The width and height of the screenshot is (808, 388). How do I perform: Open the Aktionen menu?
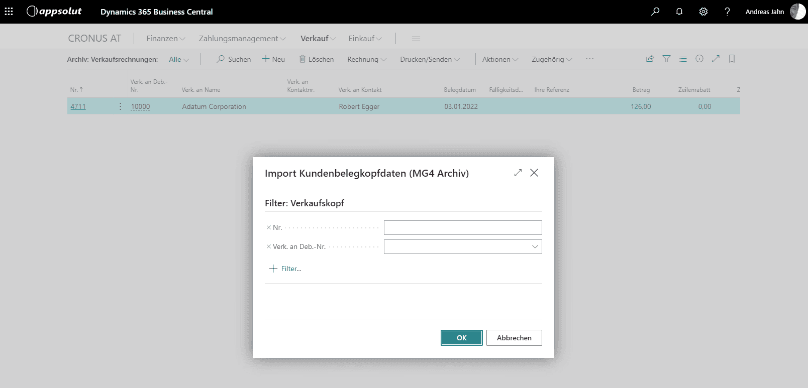tap(500, 59)
